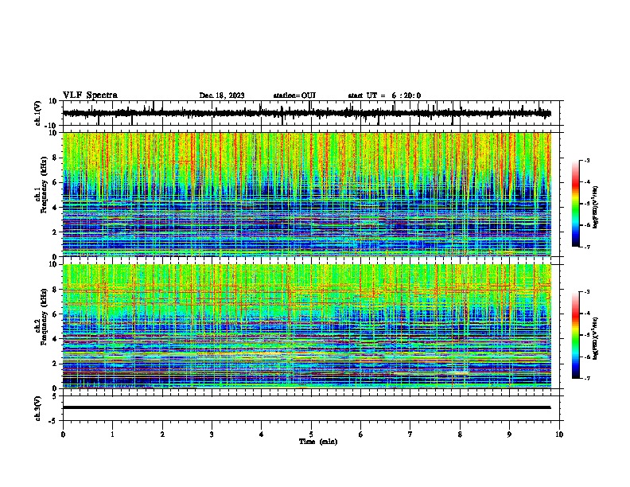Click the '-10' tick label on ch.1 voltage axis
This screenshot has height=487, width=630.
[52, 126]
